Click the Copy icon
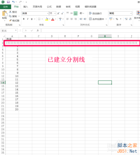 click(10, 16)
